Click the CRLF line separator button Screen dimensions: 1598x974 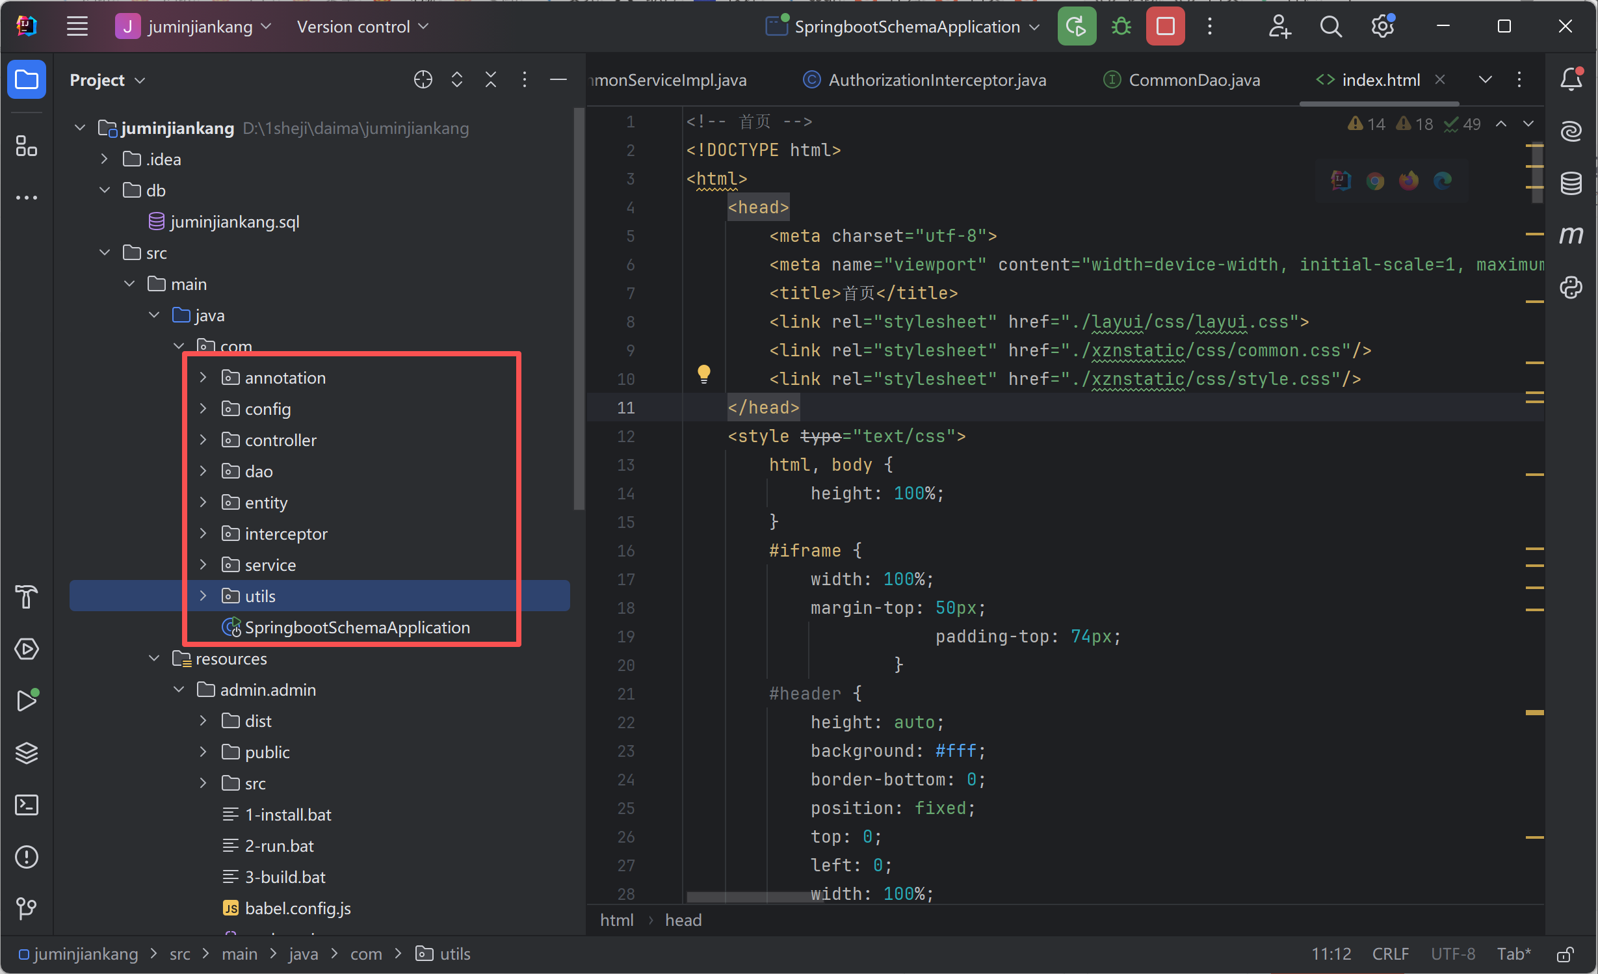tap(1390, 954)
